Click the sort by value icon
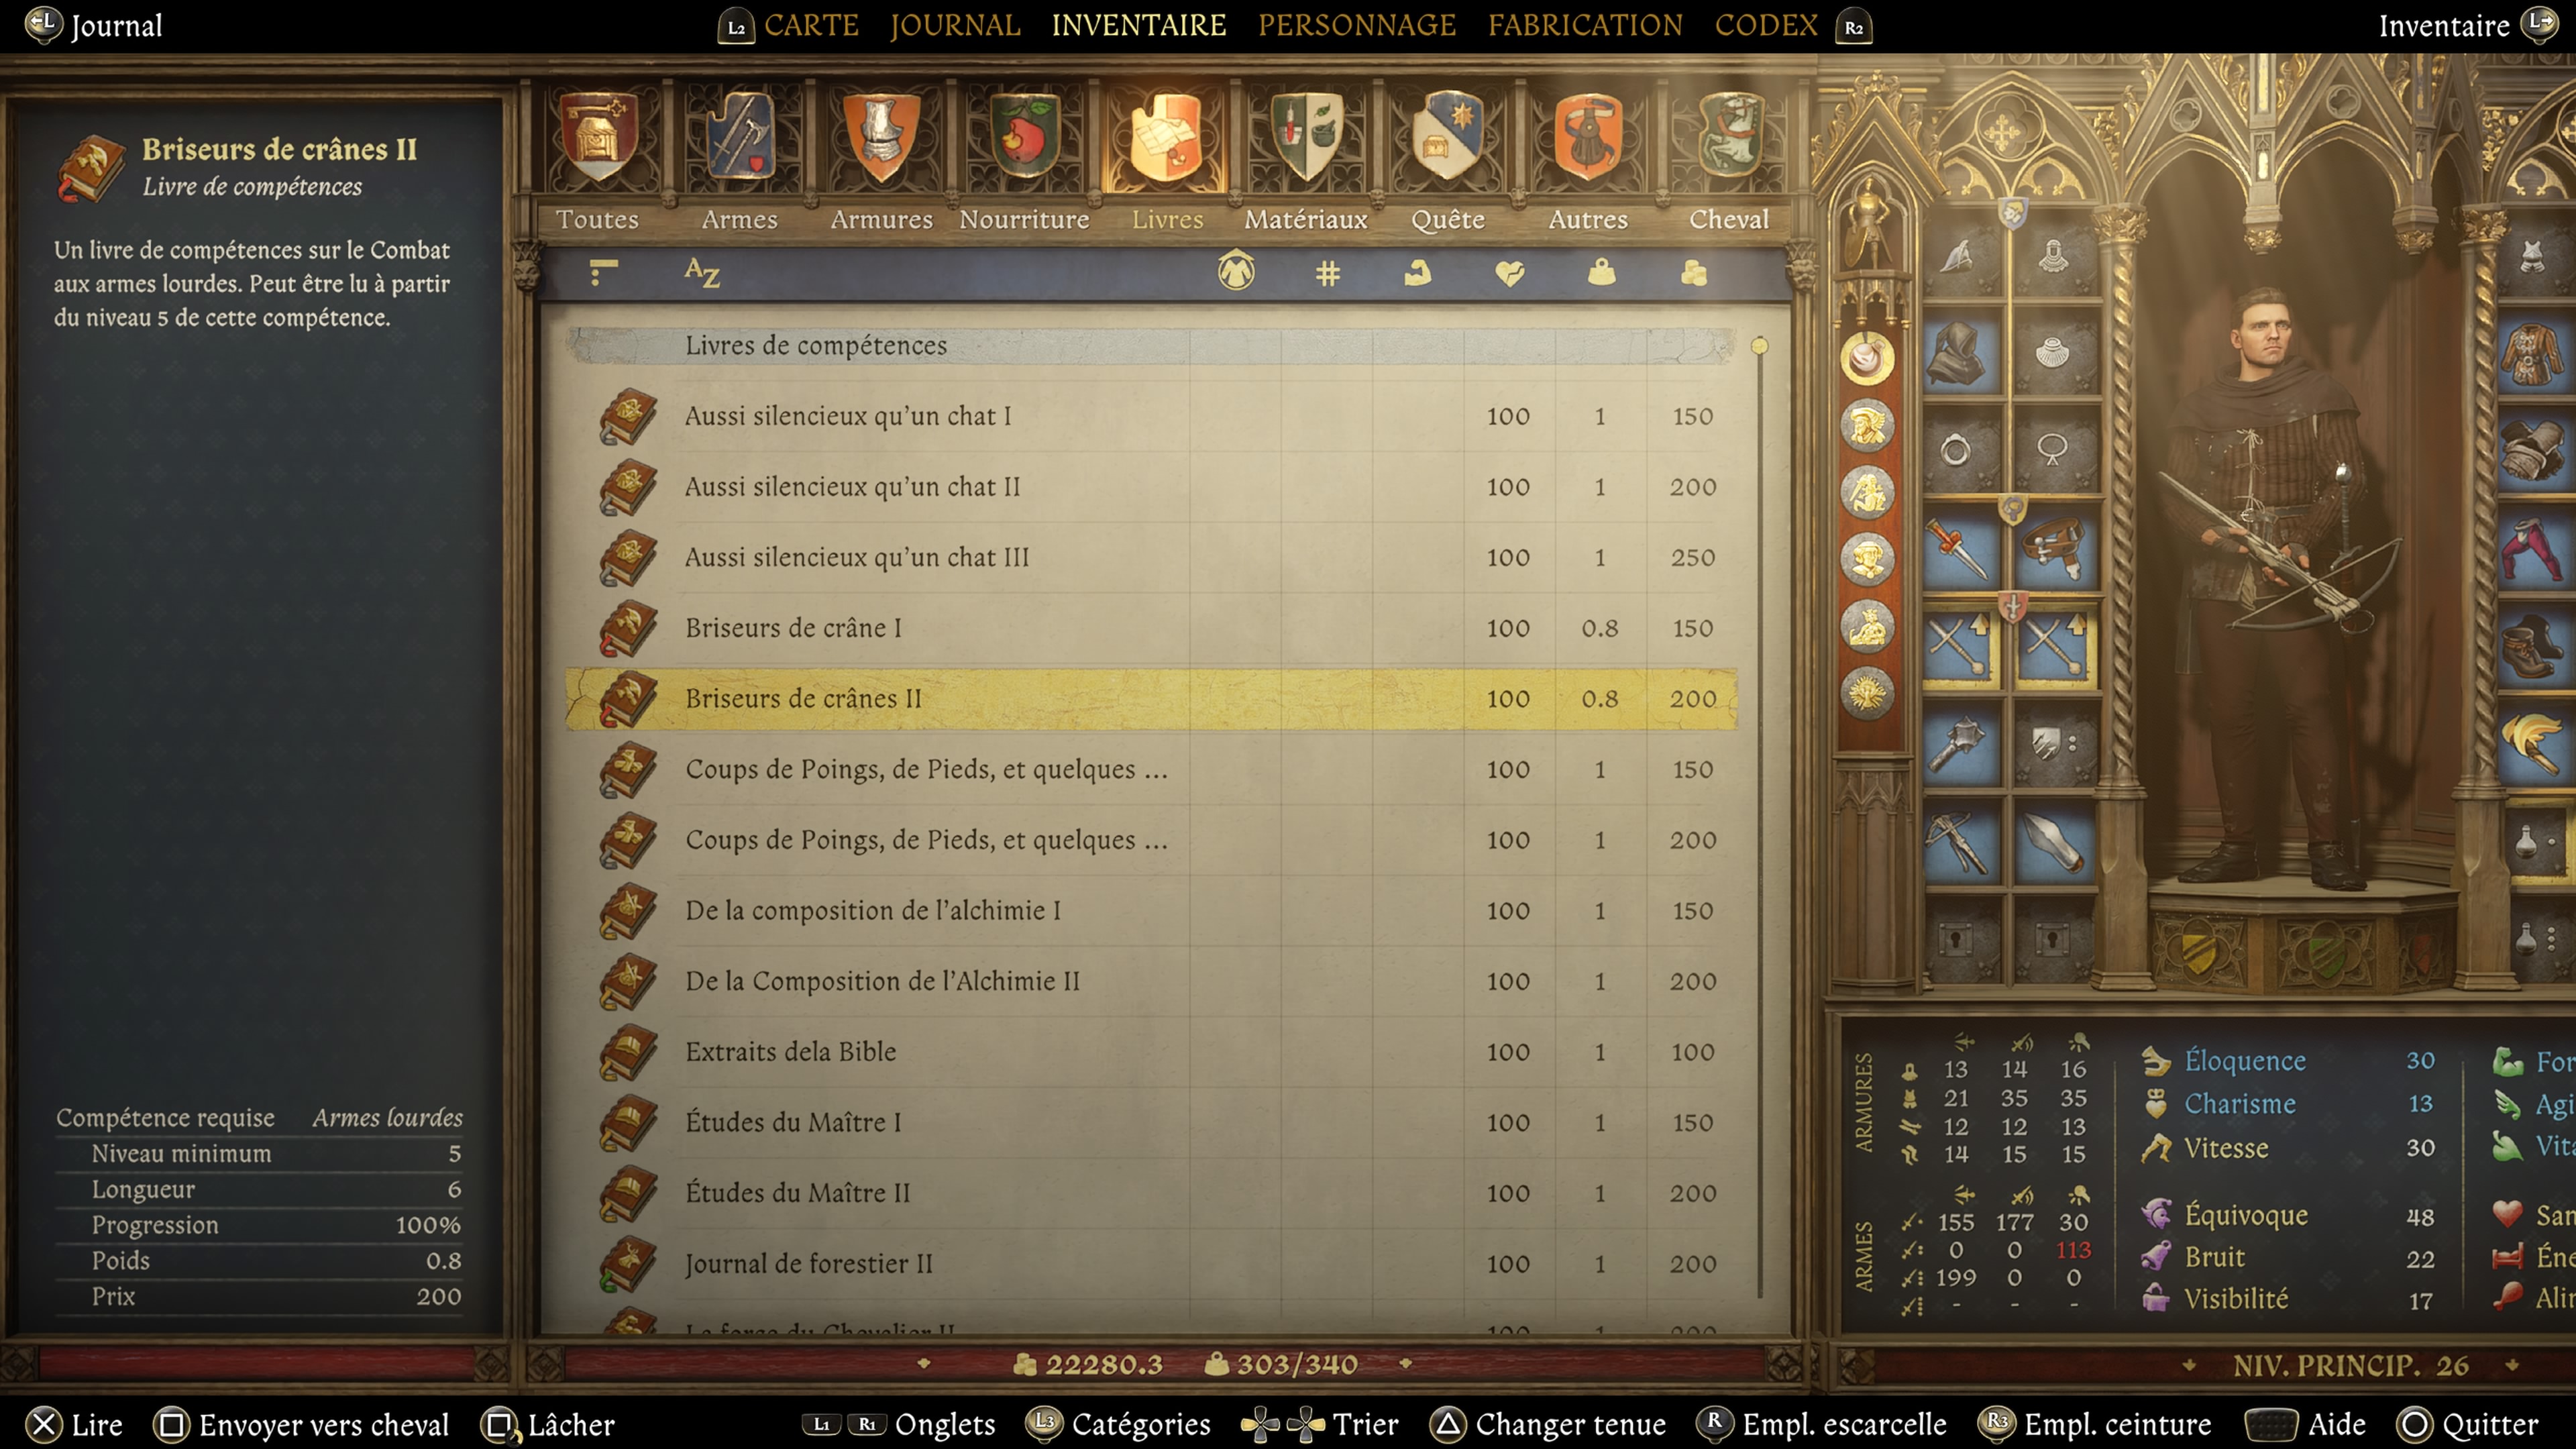Viewport: 2576px width, 1449px height. [x=1691, y=278]
